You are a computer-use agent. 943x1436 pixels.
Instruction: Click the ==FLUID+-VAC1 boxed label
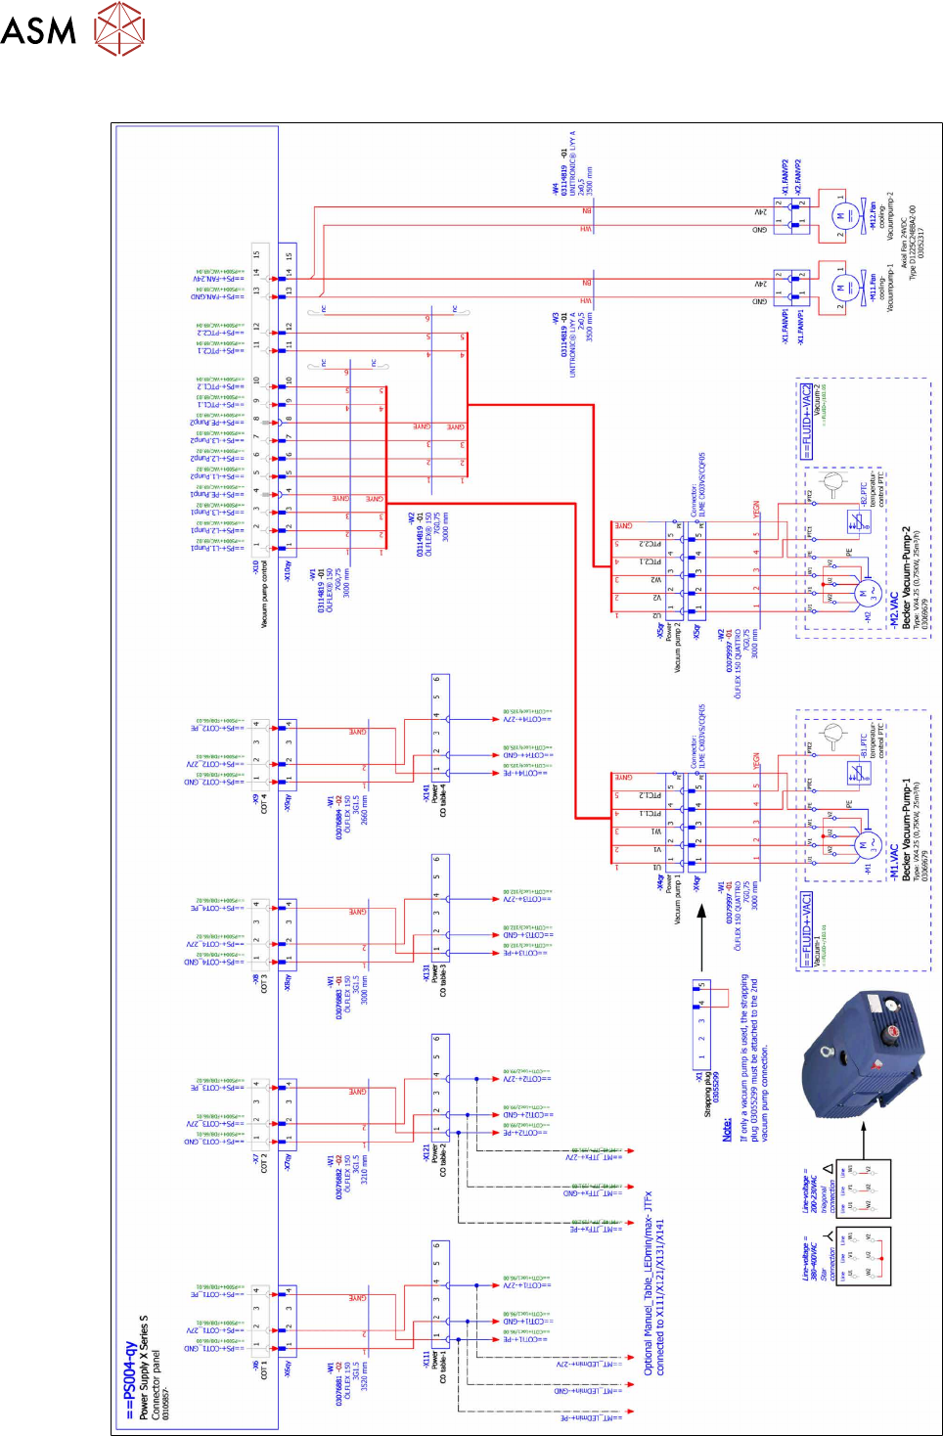click(806, 929)
